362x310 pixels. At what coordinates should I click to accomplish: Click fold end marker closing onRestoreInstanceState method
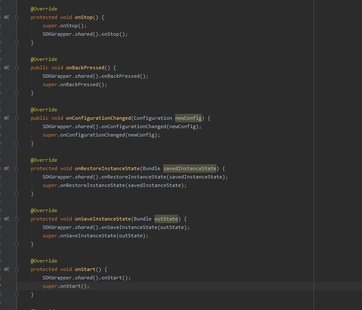click(x=16, y=194)
